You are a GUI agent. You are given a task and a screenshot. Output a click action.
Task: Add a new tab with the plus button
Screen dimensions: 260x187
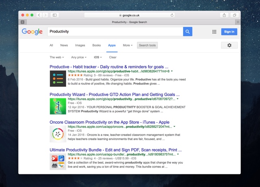[x=238, y=22]
